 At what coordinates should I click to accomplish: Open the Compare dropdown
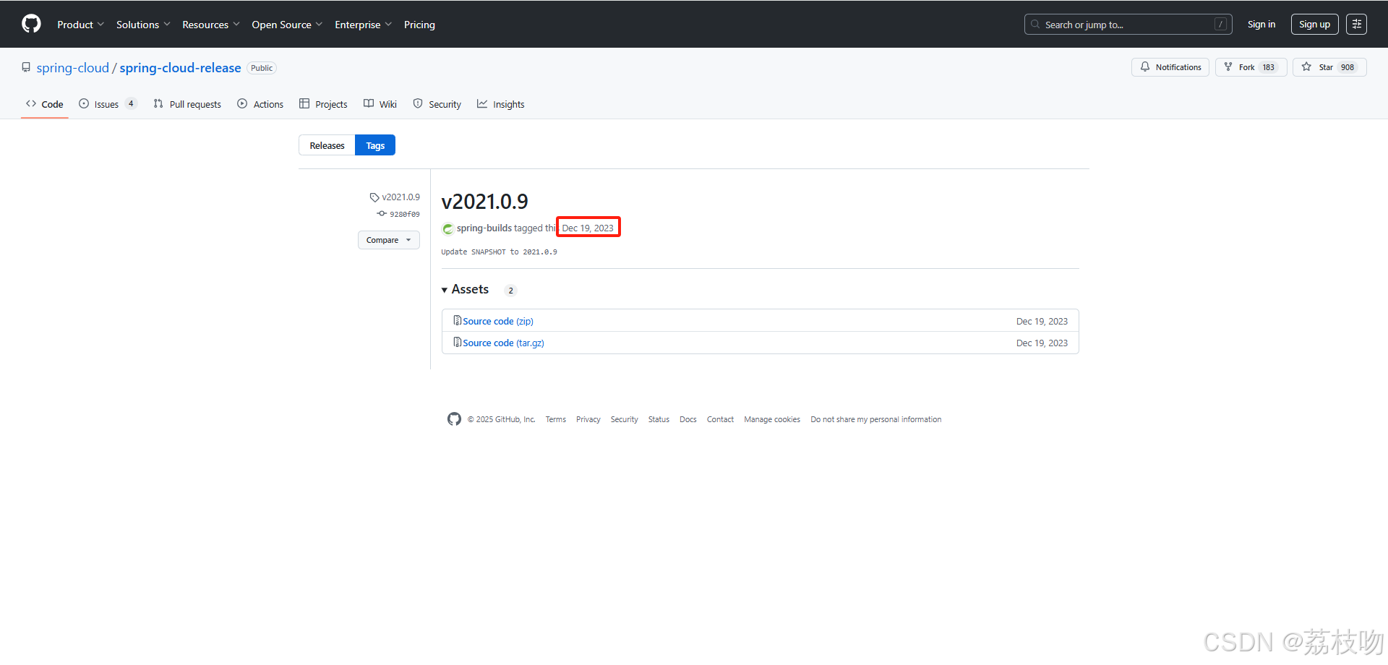pos(389,240)
